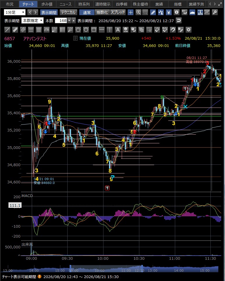Select the Fibonacci retracement lines tool
This screenshot has height=281, width=225.
39,29
